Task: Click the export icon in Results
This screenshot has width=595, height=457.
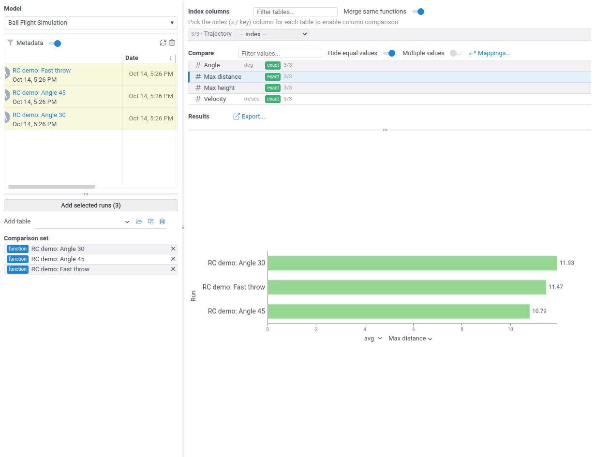Action: coord(237,117)
